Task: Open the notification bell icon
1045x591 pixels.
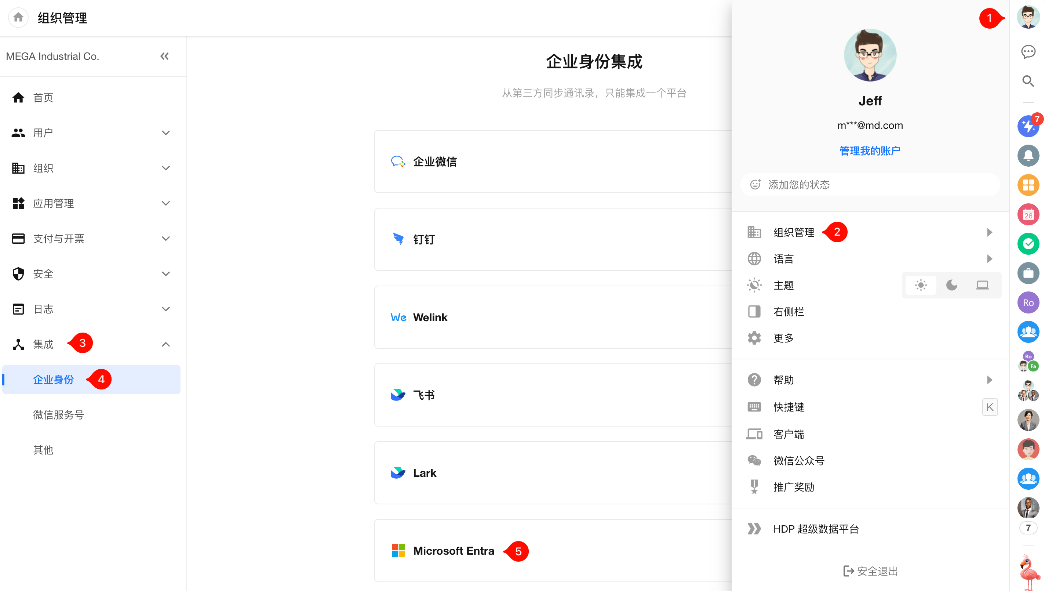Action: pos(1028,156)
